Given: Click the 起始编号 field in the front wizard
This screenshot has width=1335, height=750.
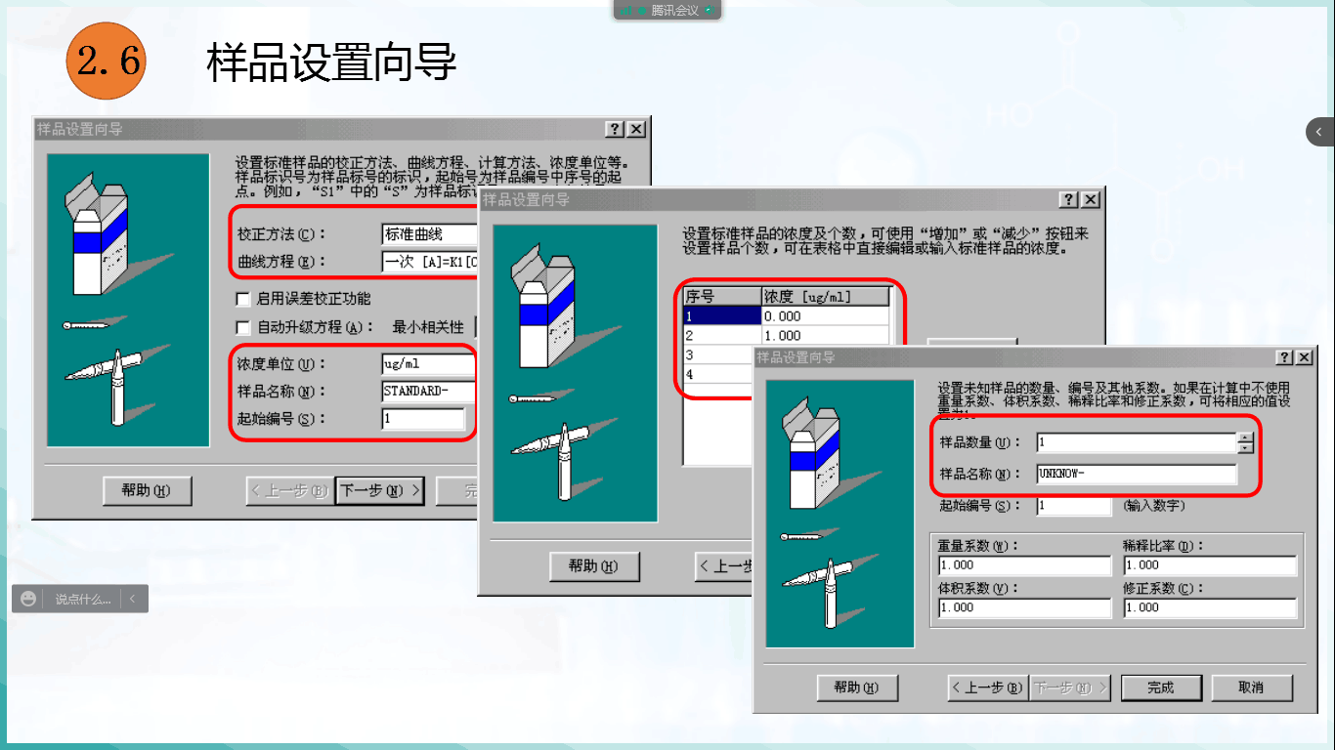Looking at the screenshot, I should (1074, 506).
